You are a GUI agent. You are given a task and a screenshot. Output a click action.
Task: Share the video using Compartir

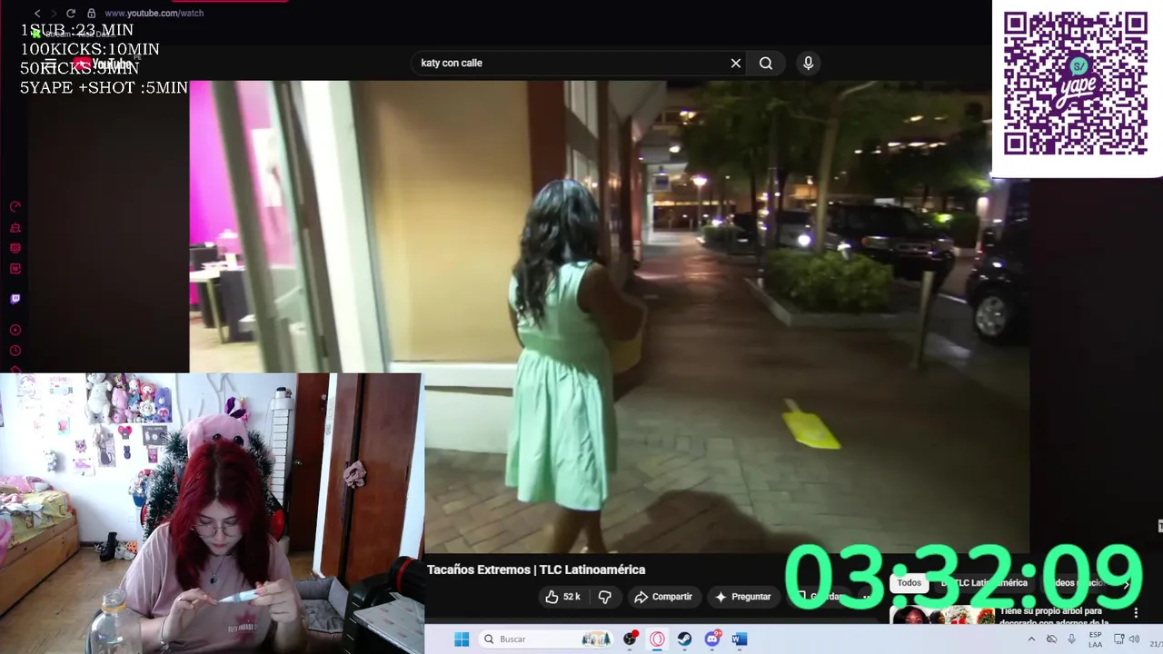pyautogui.click(x=663, y=597)
